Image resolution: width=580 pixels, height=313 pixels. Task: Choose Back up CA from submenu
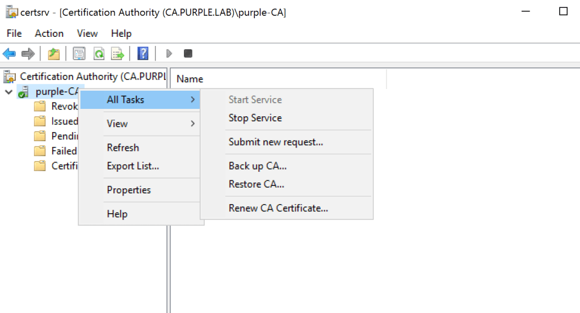tap(258, 166)
